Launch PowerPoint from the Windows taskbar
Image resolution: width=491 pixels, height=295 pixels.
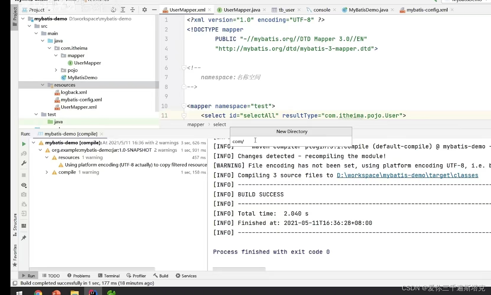[56, 292]
